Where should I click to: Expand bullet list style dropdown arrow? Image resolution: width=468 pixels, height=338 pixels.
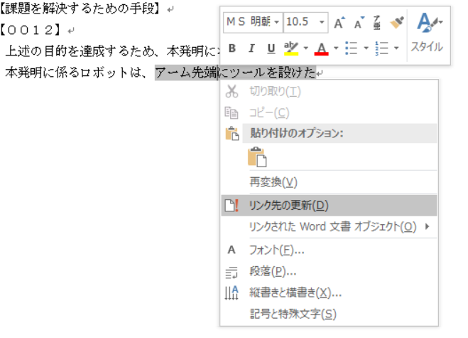coord(366,48)
